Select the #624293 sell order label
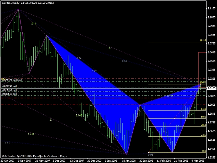The image size is (217, 163). pos(9,86)
